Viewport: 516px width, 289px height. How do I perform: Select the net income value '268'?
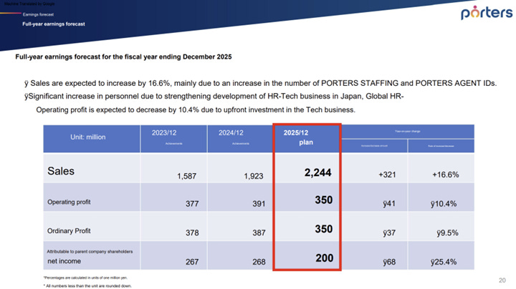click(x=259, y=262)
